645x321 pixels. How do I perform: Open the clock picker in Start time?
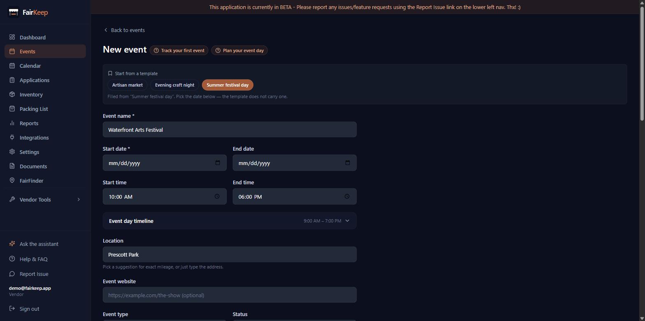[217, 197]
